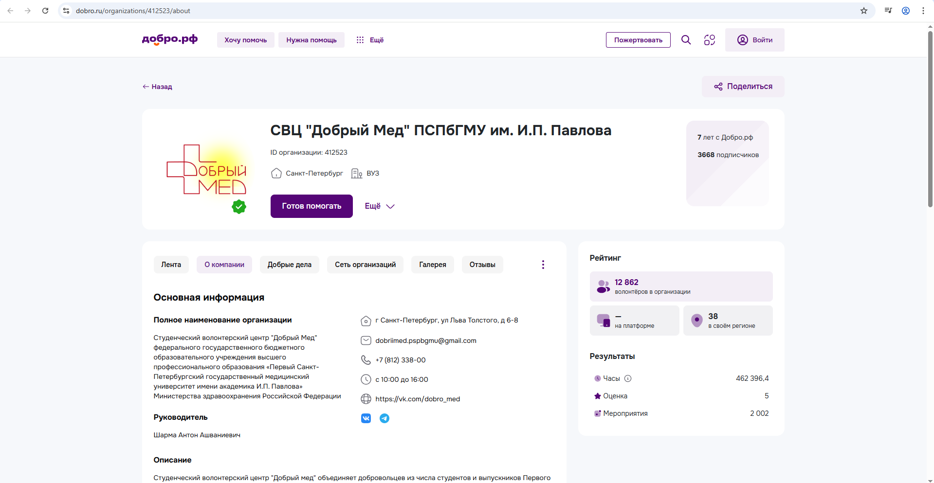Image resolution: width=934 pixels, height=483 pixels.
Task: Click the dobriimed.pspbgmu@gmail.com email address
Action: pos(426,340)
